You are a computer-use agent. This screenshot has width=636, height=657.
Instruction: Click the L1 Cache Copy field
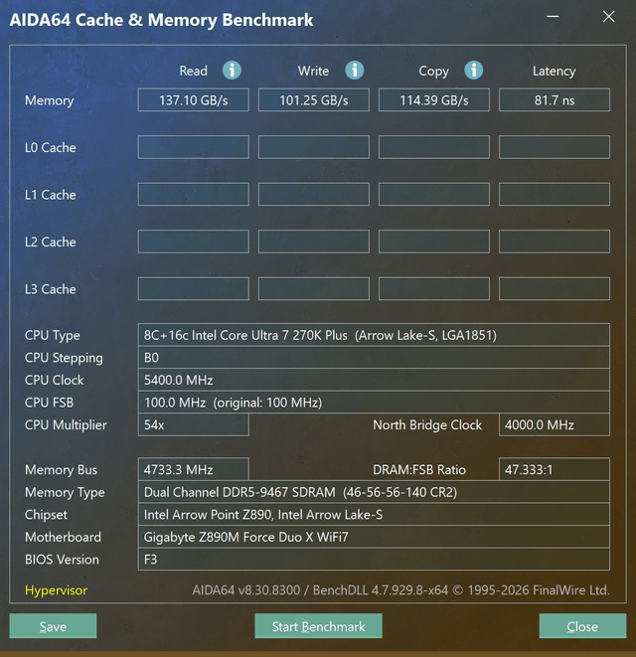434,195
